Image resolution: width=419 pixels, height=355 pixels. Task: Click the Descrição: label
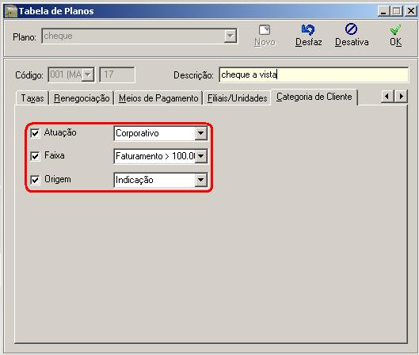[x=193, y=75]
